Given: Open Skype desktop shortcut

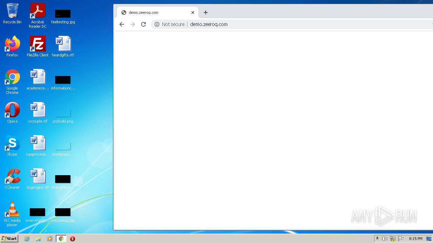Looking at the screenshot, I should click(x=12, y=146).
